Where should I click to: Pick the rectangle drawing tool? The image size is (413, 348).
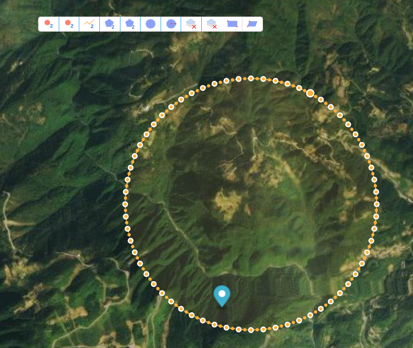(232, 24)
